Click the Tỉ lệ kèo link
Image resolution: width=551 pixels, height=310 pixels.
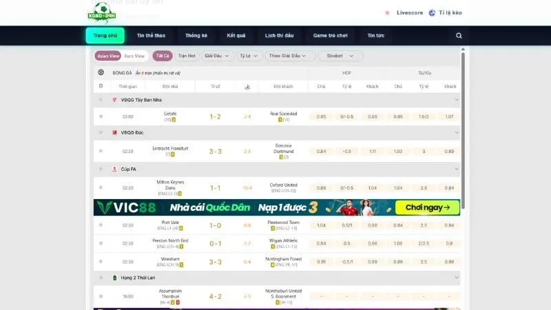pyautogui.click(x=450, y=12)
